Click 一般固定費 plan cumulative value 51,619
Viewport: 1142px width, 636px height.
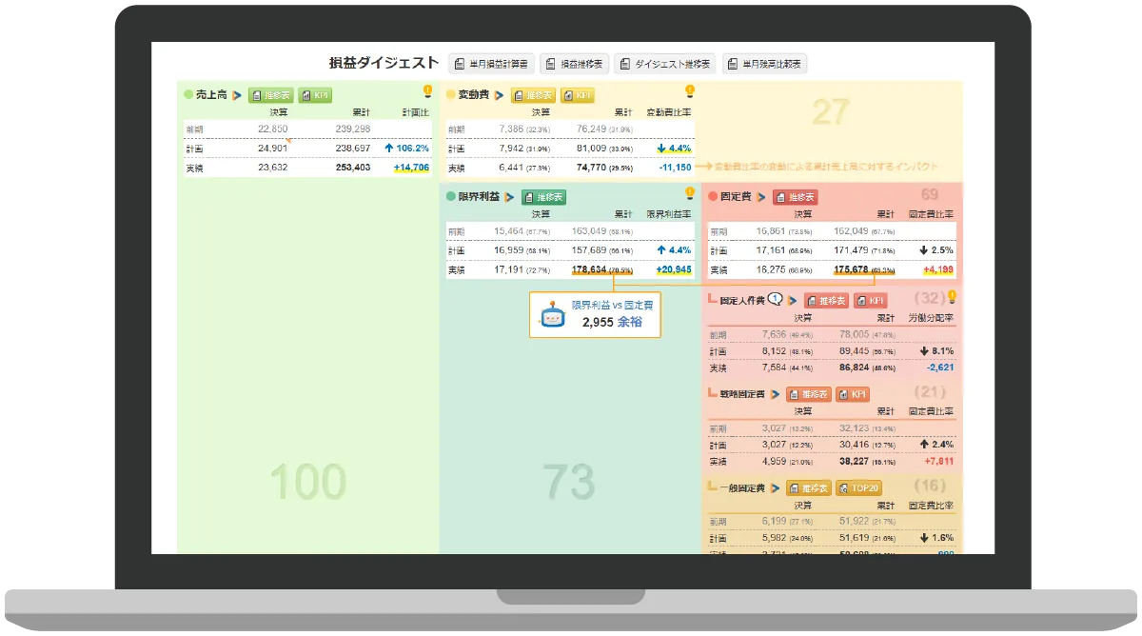(855, 537)
